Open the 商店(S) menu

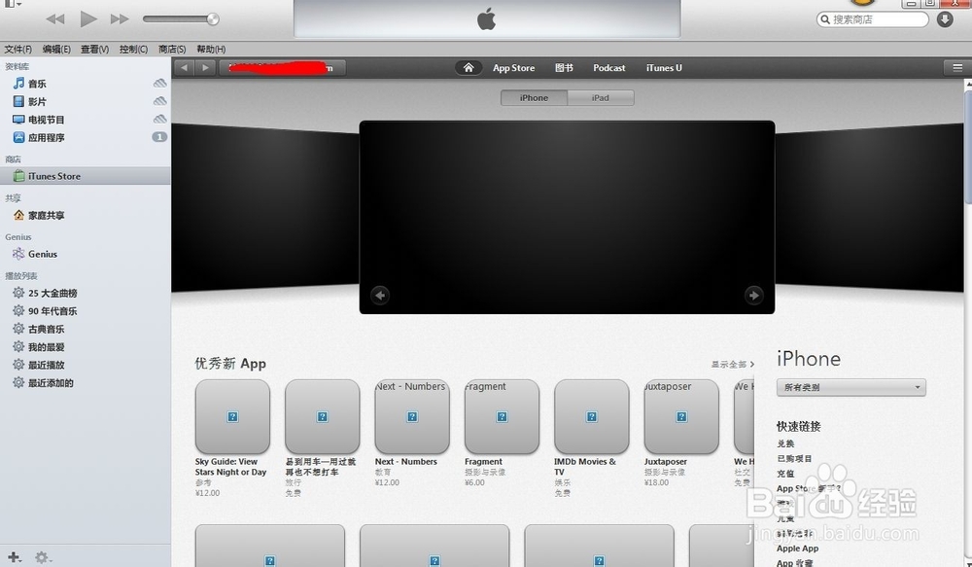tap(172, 49)
